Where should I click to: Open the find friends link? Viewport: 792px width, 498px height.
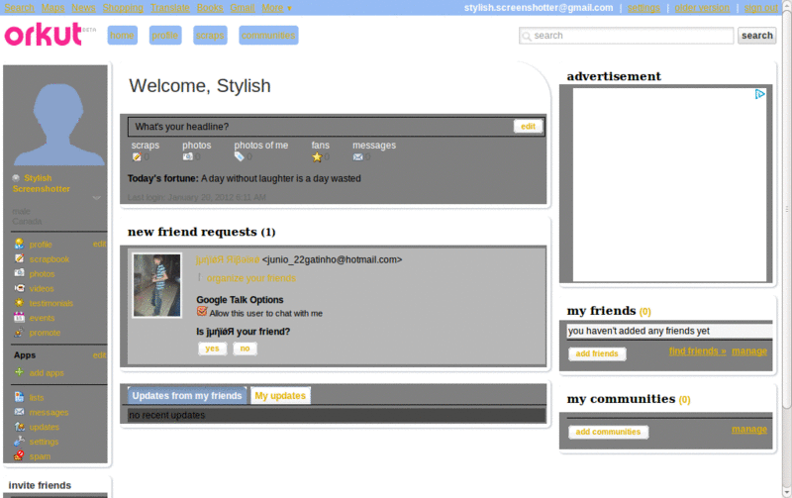[698, 351]
